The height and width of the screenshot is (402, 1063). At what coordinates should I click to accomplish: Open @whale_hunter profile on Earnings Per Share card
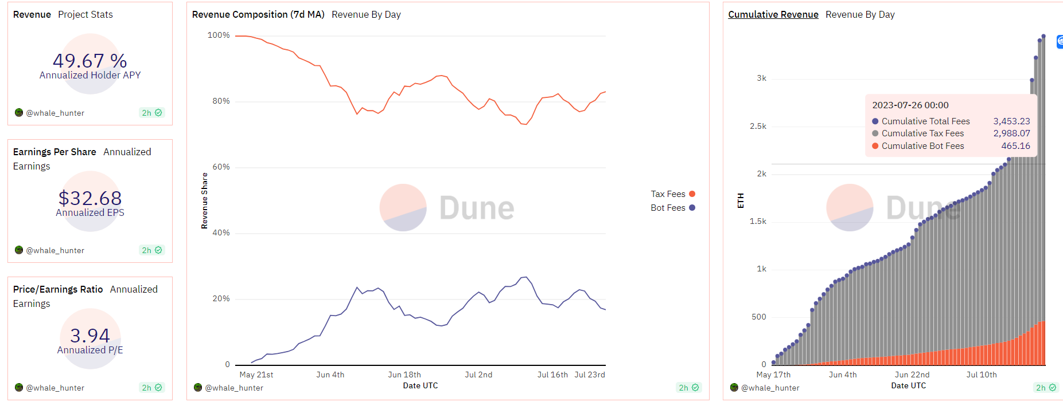(x=55, y=250)
